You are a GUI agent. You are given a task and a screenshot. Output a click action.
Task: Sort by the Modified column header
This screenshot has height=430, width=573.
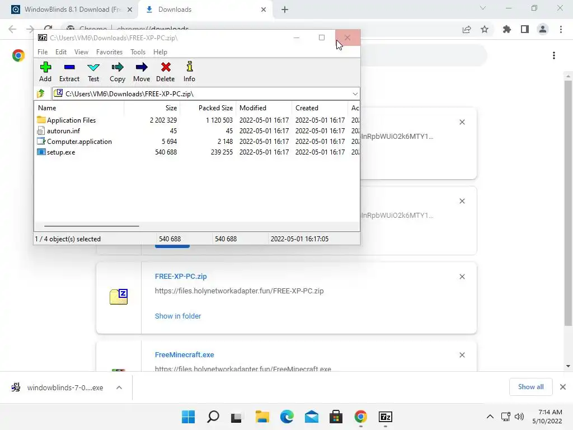point(264,108)
